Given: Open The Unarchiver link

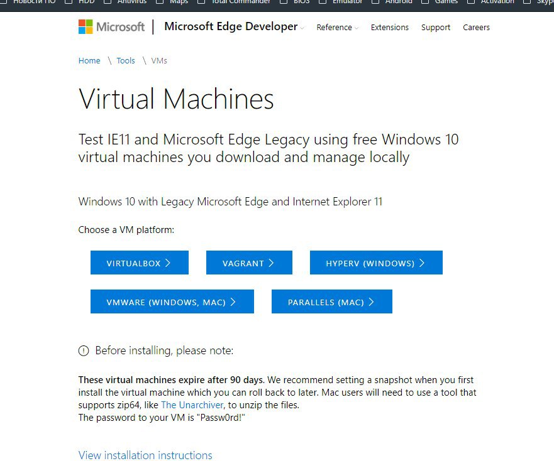Looking at the screenshot, I should pyautogui.click(x=192, y=405).
